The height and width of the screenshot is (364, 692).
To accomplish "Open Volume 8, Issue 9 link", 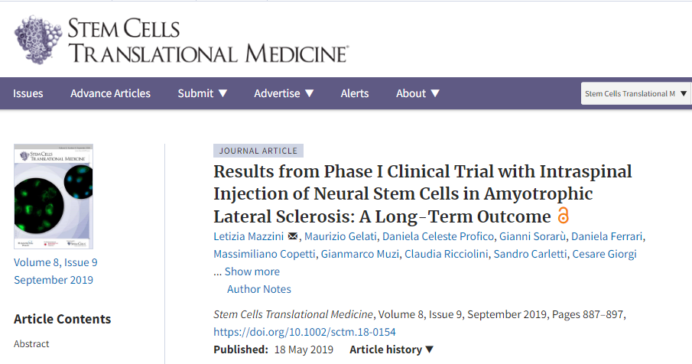I will (x=56, y=262).
